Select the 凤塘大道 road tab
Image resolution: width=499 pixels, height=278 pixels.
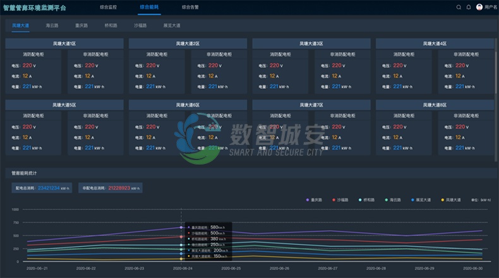(x=20, y=26)
